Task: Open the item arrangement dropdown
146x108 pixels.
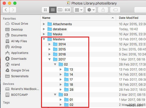Action: 79,10
